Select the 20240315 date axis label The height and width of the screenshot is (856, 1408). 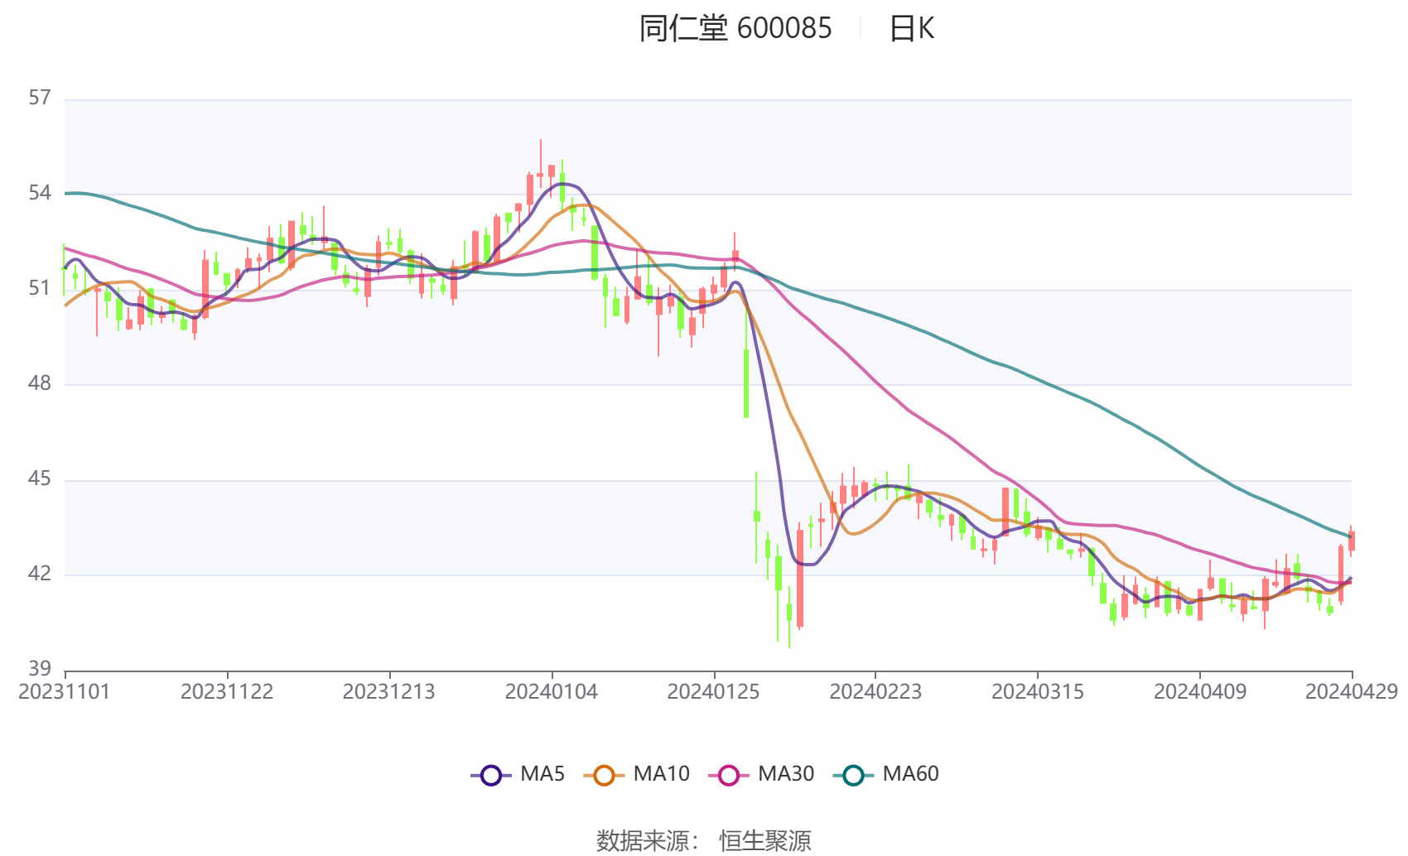tap(1038, 691)
